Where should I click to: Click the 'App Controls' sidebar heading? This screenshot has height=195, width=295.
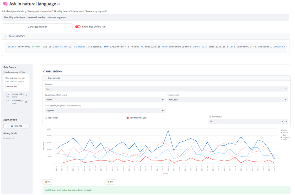click(x=10, y=120)
